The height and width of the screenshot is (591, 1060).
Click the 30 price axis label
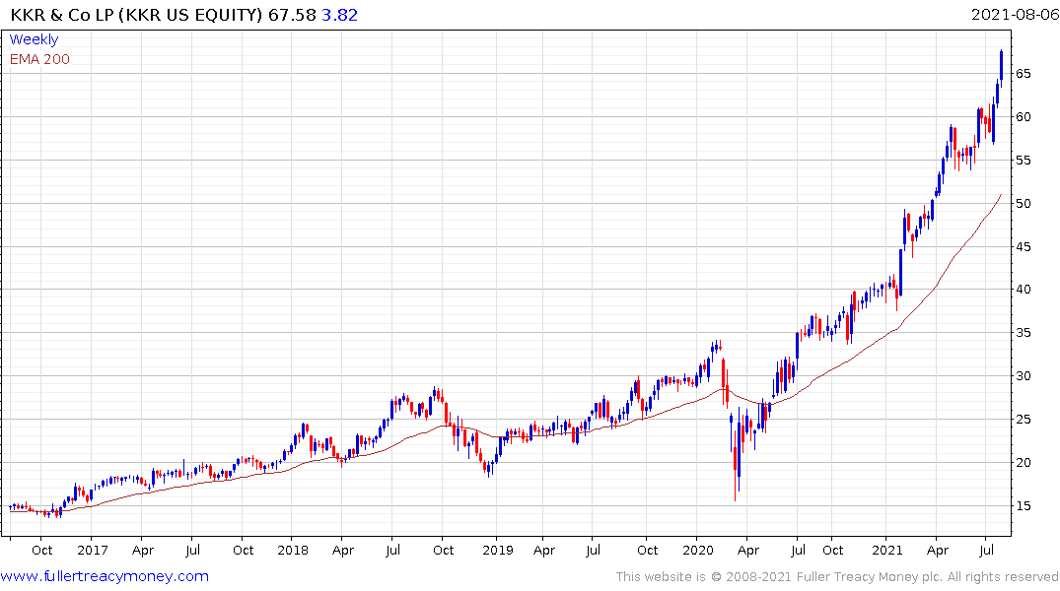point(1023,375)
